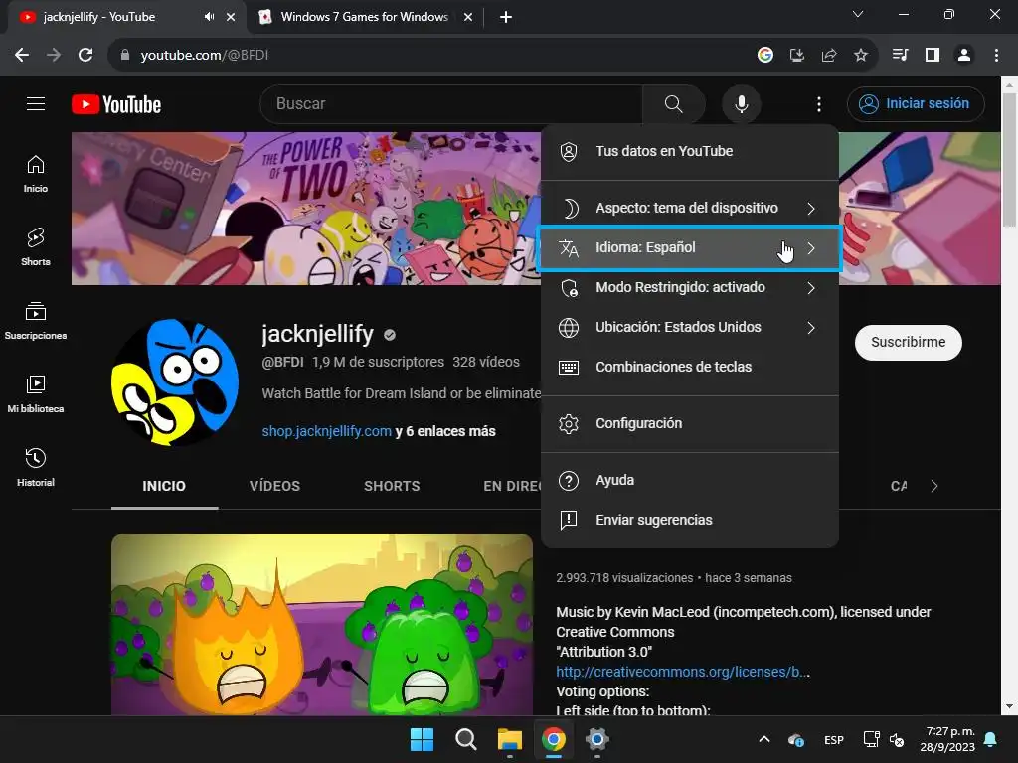
Task: Share this page using the share icon
Action: (828, 56)
